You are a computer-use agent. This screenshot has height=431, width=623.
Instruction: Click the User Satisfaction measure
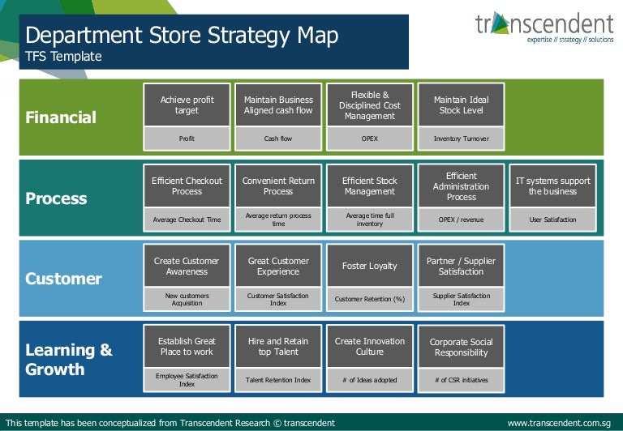point(552,220)
